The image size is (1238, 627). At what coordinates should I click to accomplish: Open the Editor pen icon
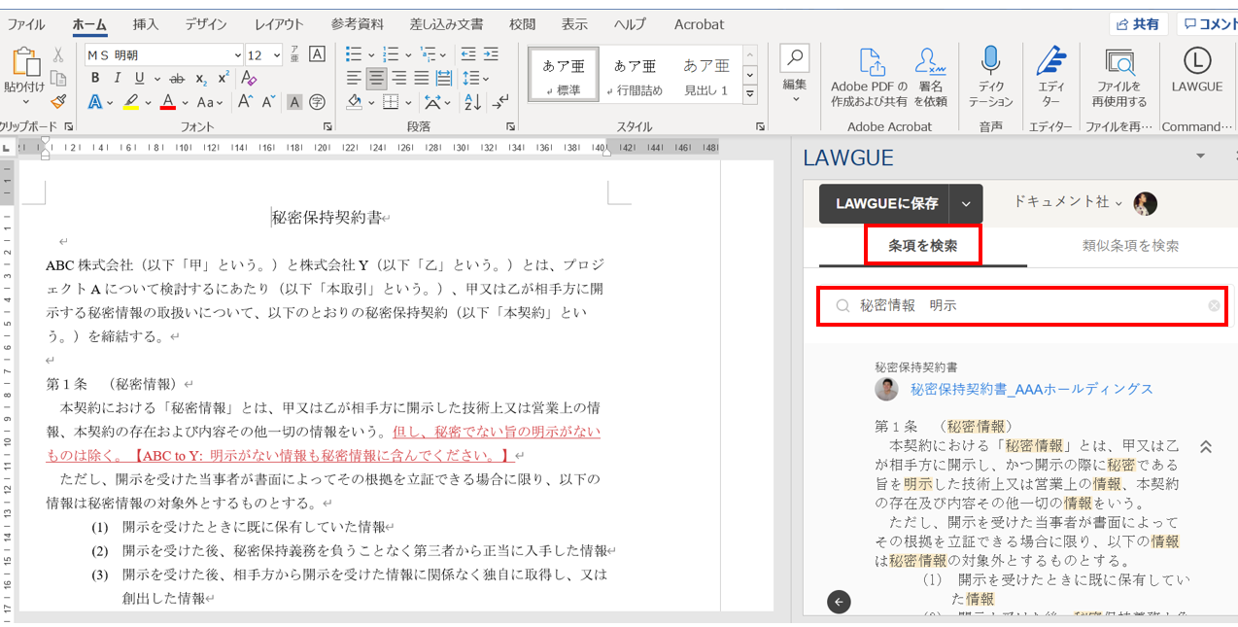pyautogui.click(x=1050, y=62)
